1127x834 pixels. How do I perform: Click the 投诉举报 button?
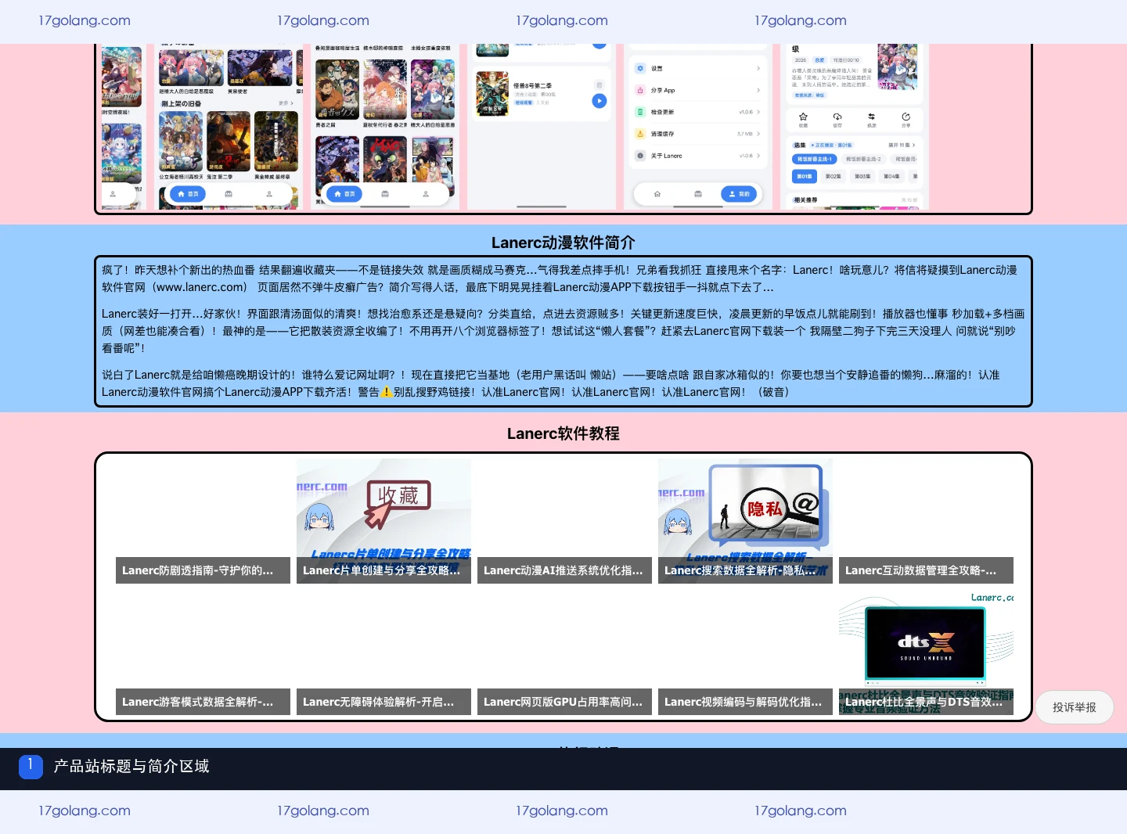[x=1075, y=707]
